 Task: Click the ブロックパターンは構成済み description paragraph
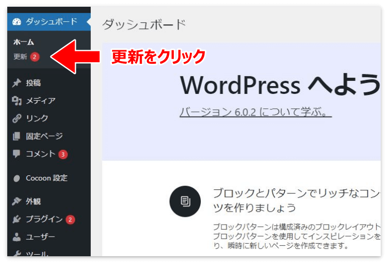pos(297,236)
